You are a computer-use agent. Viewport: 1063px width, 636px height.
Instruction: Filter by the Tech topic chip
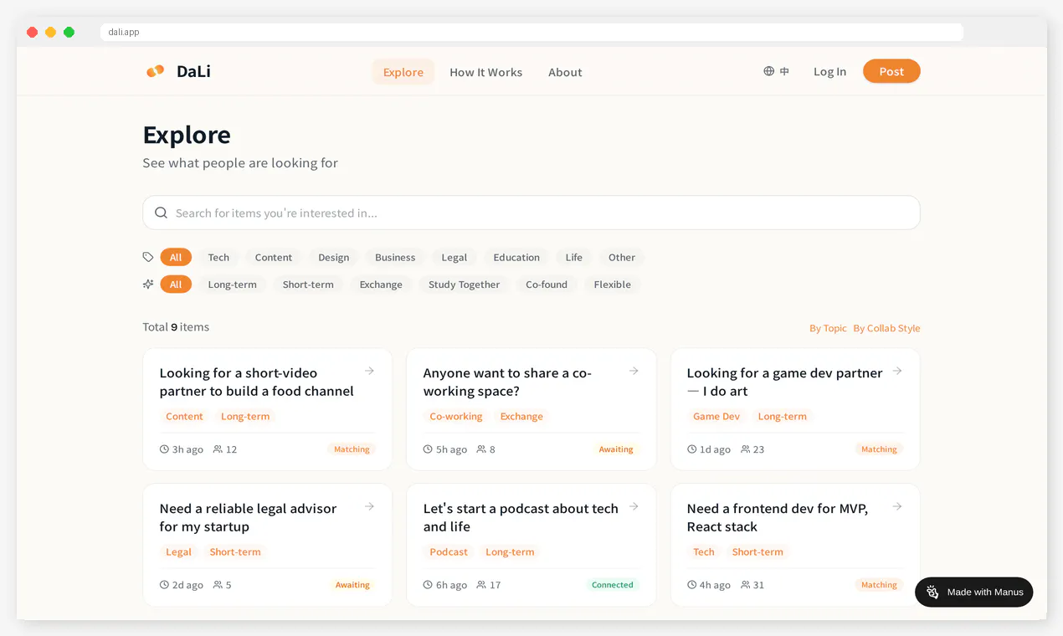[x=218, y=257]
